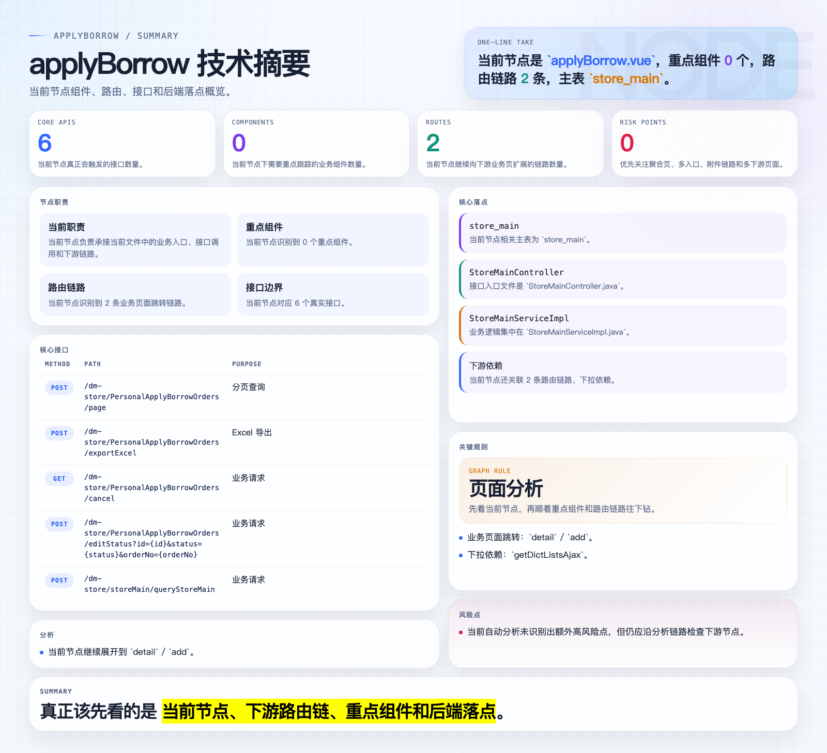This screenshot has width=827, height=753.
Task: Click the GRAPH RULE 页面分析 card
Action: pos(623,491)
